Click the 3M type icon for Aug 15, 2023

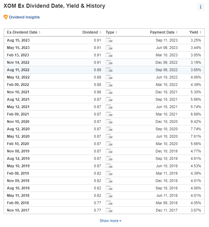click(109, 40)
